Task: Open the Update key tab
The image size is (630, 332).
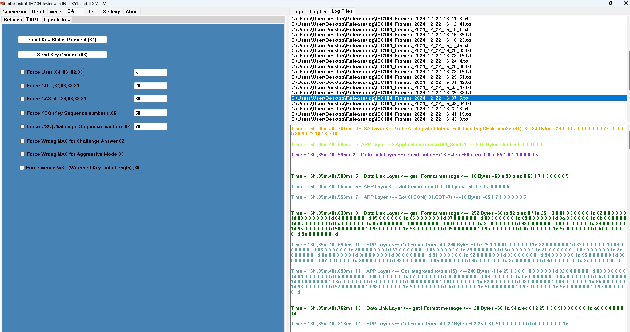Action: click(57, 20)
